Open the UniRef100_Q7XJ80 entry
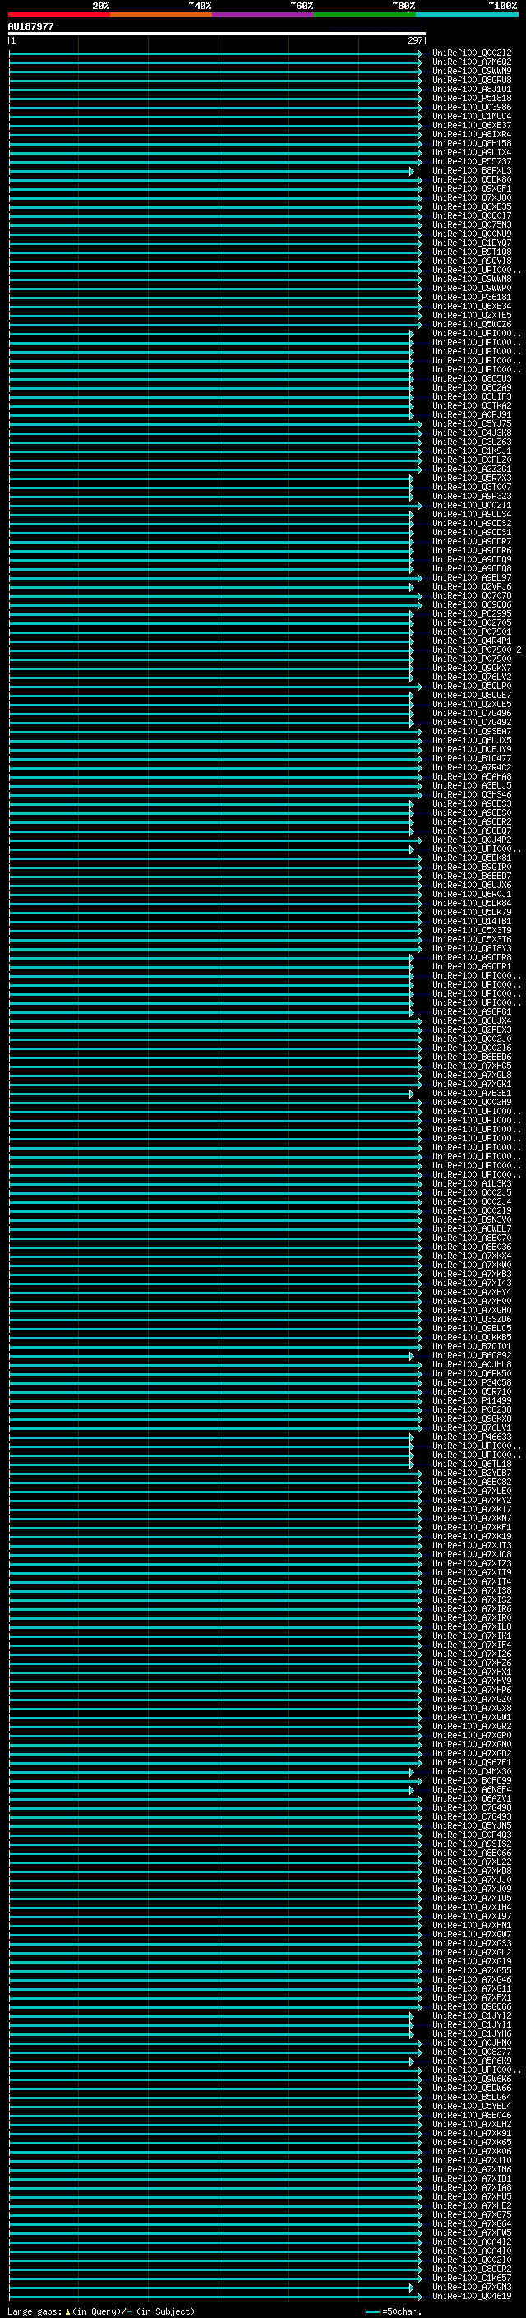Viewport: 526px width, 2318px height. [471, 197]
